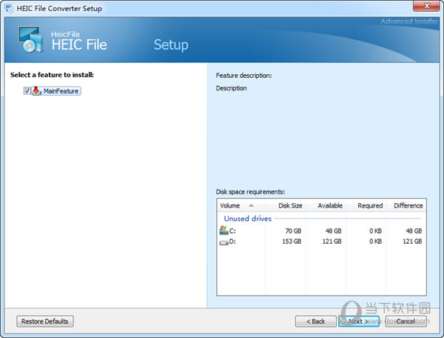This screenshot has height=338, width=444.
Task: Click the Restore Defaults button
Action: coord(44,321)
